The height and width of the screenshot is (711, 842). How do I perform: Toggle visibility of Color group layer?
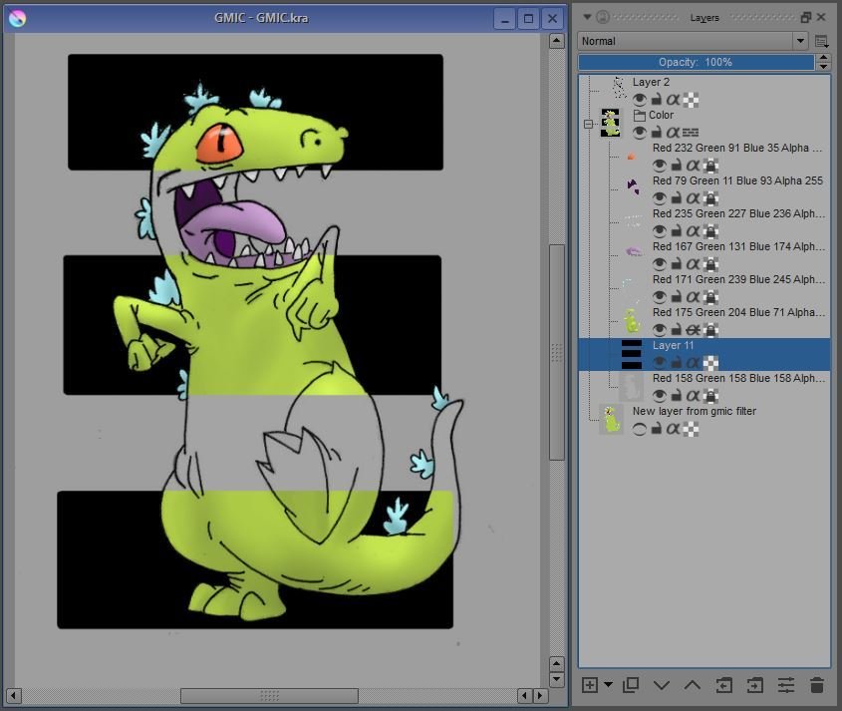pyautogui.click(x=639, y=133)
